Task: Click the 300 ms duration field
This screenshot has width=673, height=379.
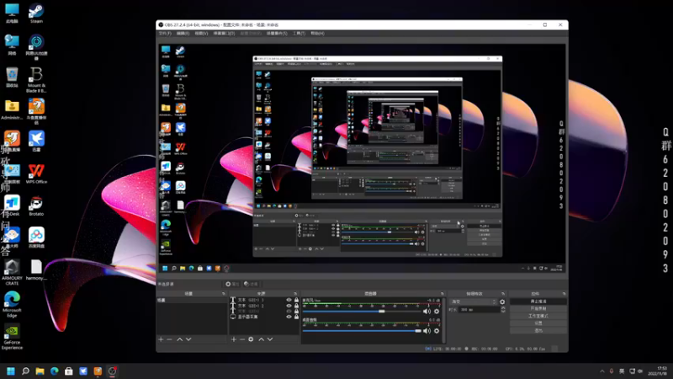Action: click(479, 309)
